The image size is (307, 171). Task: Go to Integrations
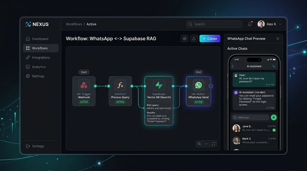pyautogui.click(x=41, y=58)
